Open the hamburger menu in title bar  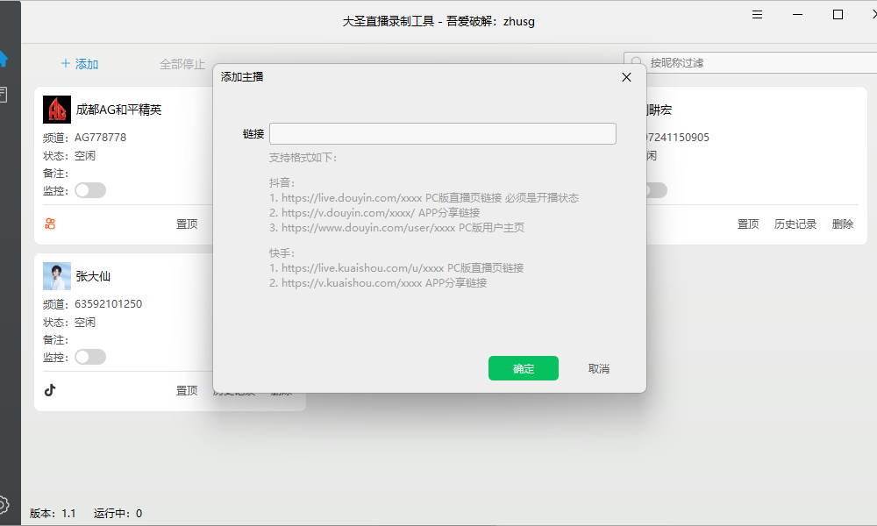(x=757, y=15)
